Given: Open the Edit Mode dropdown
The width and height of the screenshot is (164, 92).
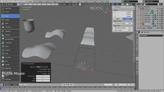Looking at the screenshot, I should [x=11, y=4].
